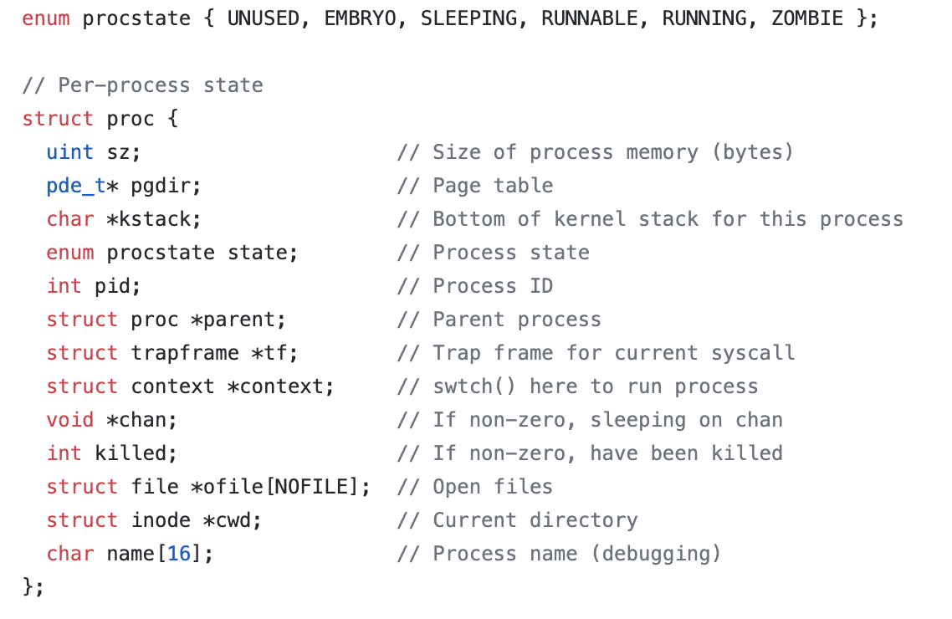Click the pid variable name
Viewport: 952px width, 619px height.
pyautogui.click(x=118, y=286)
